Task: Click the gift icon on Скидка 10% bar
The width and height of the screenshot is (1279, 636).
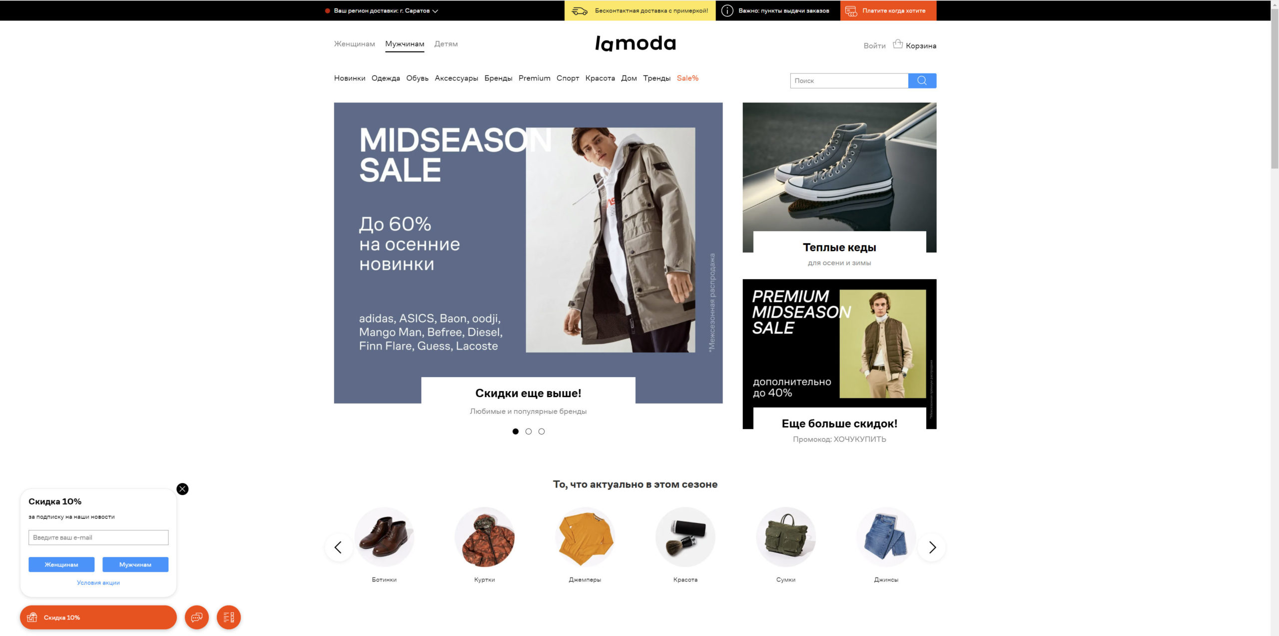Action: pos(32,618)
